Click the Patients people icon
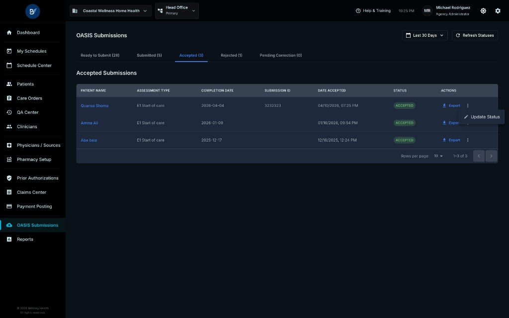 click(9, 83)
